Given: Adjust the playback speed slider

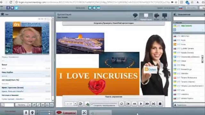Looking at the screenshot, I should click(104, 103).
